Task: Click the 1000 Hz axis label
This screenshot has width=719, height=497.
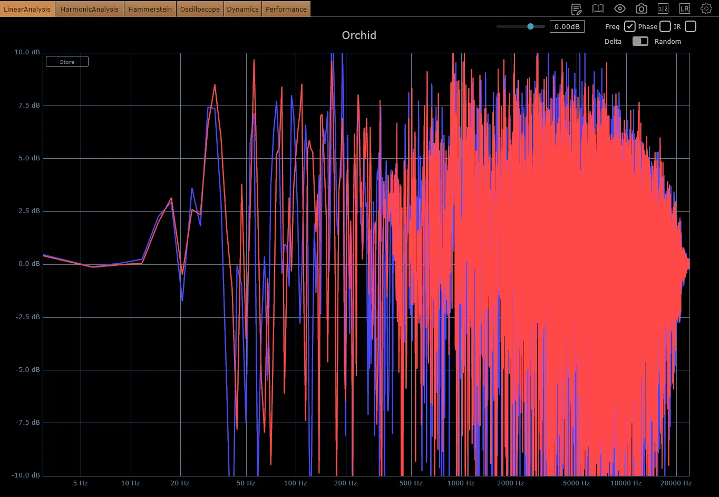Action: coord(461,483)
